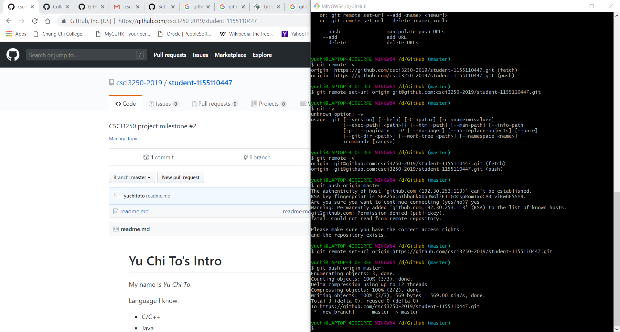Viewport: 620px width, 332px height.
Task: Open the student-1155110447 repository link
Action: [x=200, y=83]
